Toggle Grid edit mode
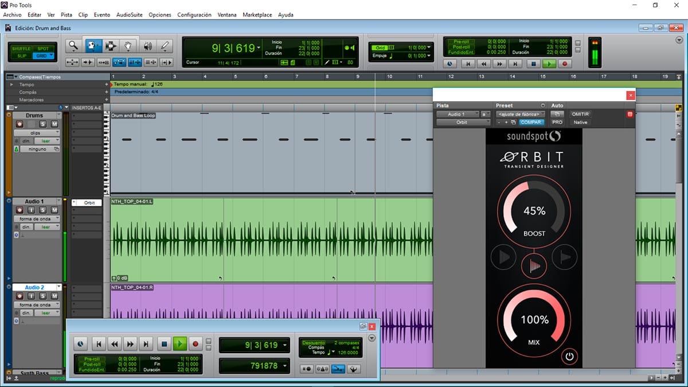Image resolution: width=688 pixels, height=387 pixels. coord(43,56)
